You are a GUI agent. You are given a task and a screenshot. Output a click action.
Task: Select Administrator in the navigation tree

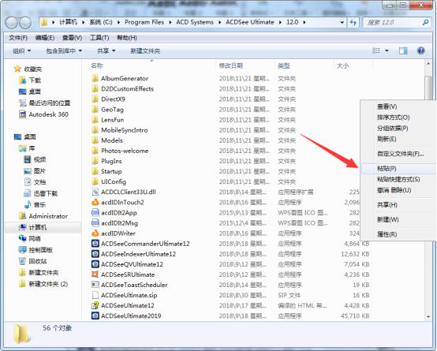pyautogui.click(x=48, y=216)
